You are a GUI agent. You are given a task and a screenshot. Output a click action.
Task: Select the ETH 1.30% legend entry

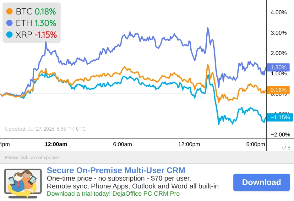tap(31, 23)
